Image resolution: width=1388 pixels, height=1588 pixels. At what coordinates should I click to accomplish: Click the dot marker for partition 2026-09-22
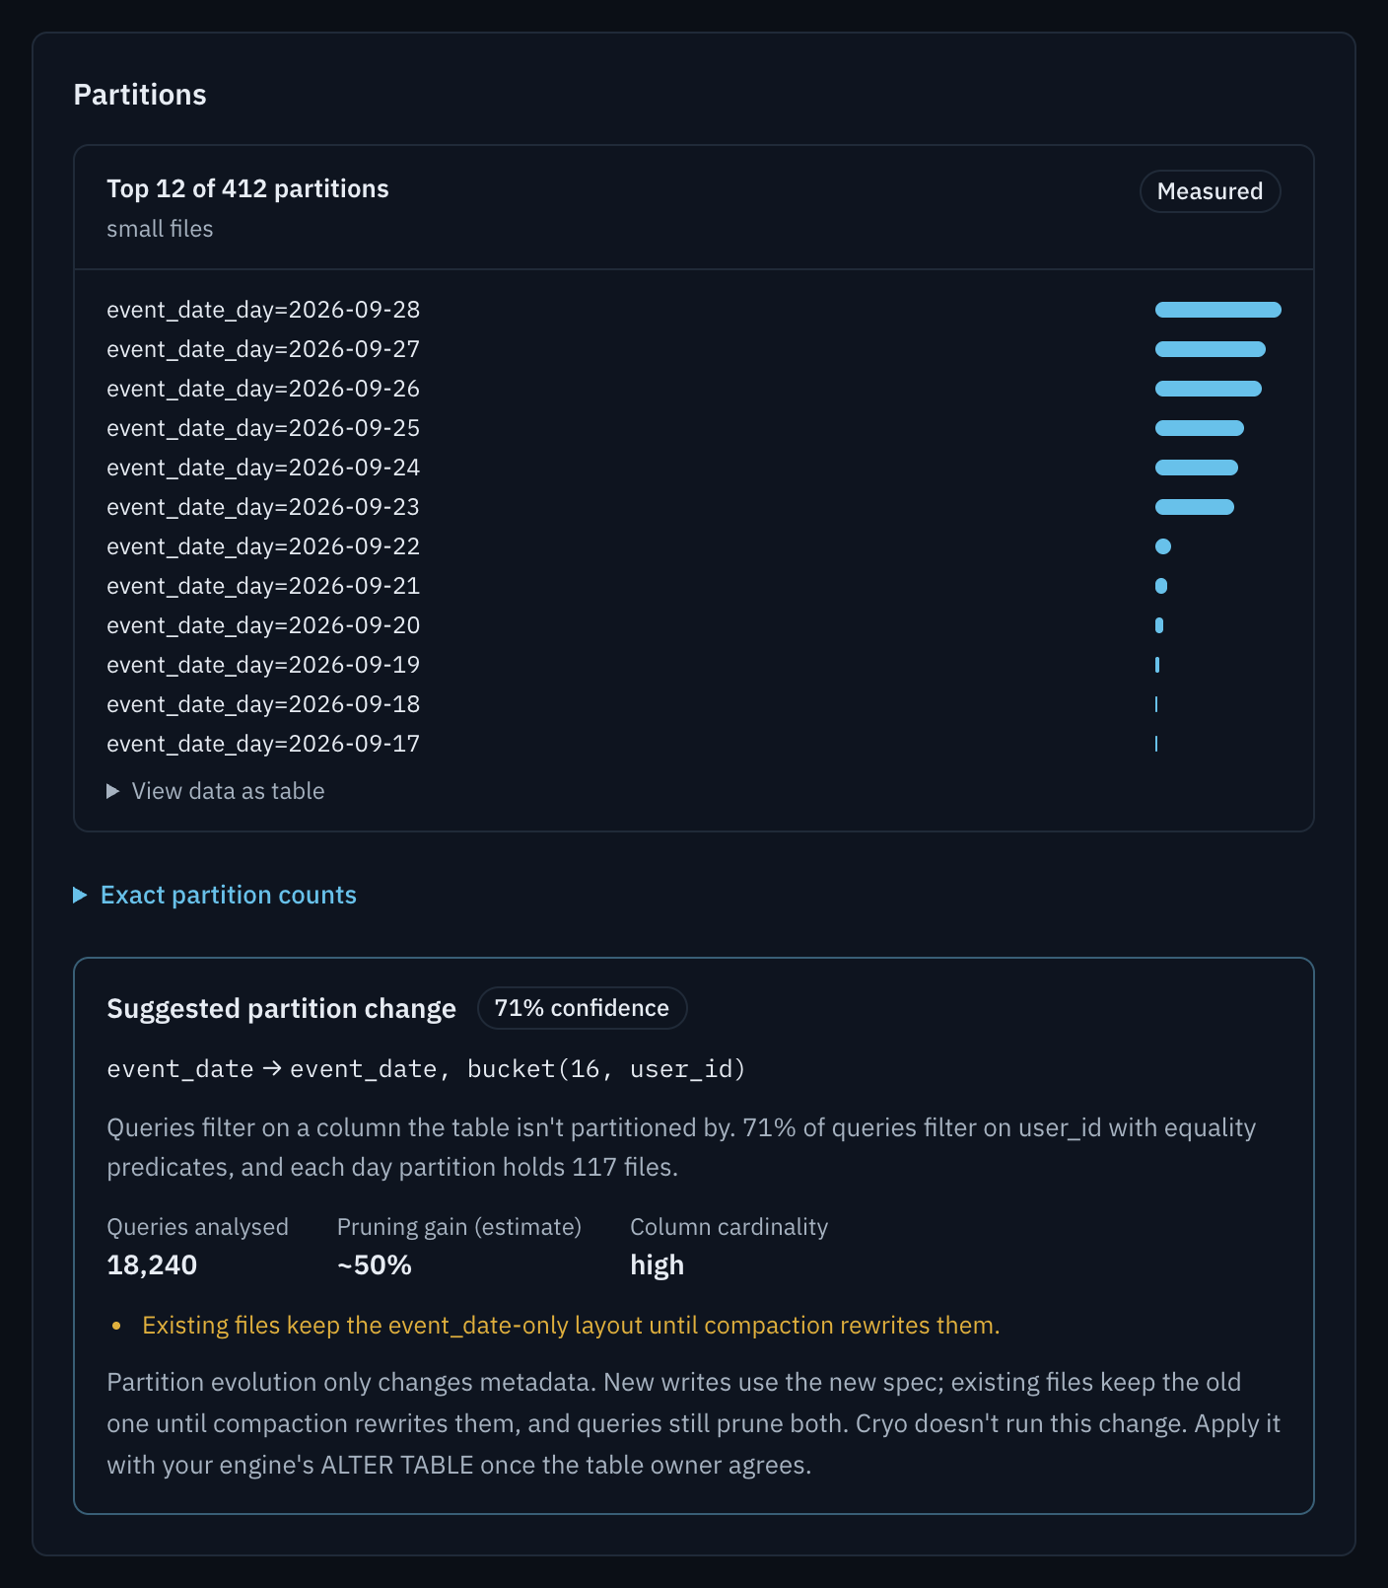tap(1163, 546)
